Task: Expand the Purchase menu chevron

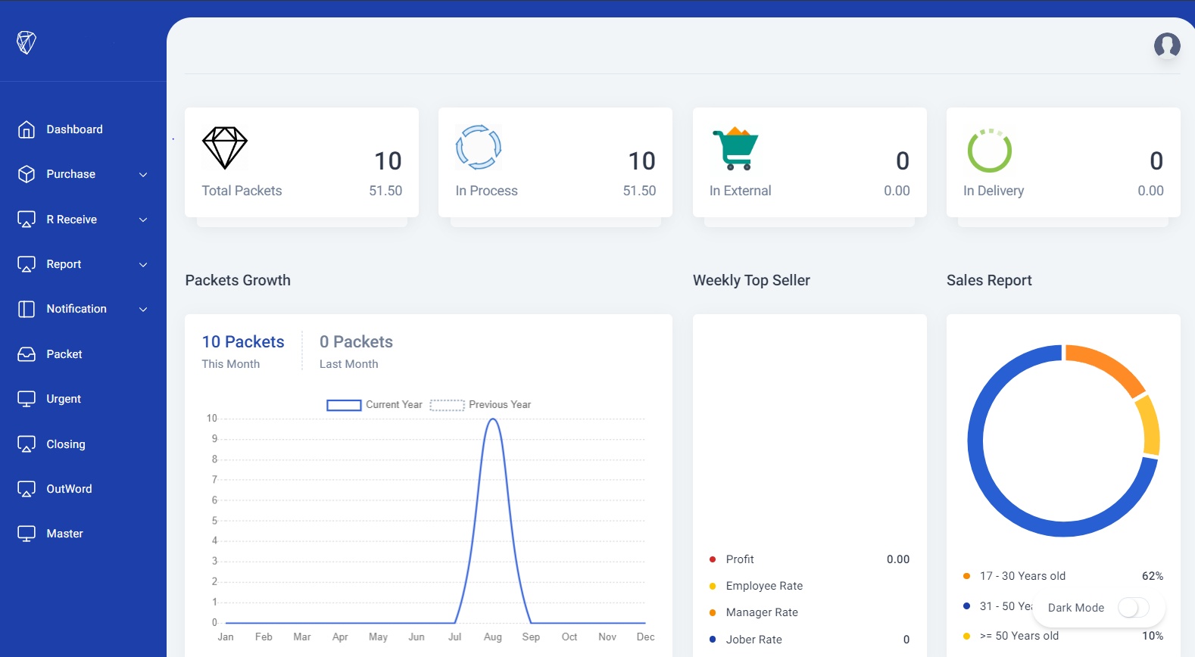Action: click(x=143, y=175)
